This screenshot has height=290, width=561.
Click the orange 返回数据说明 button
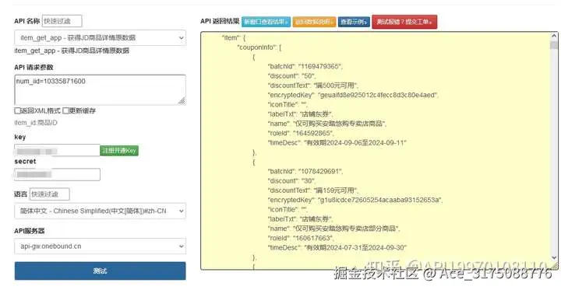315,22
